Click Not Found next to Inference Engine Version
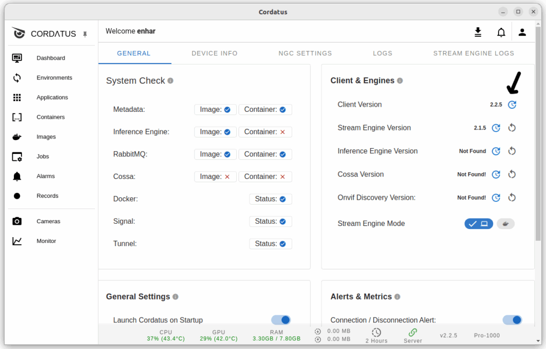 (x=472, y=151)
